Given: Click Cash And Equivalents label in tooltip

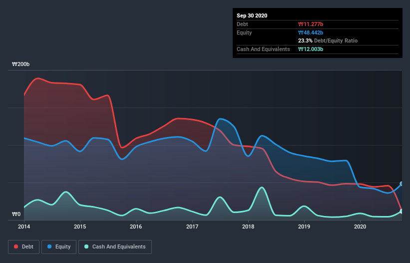Looking at the screenshot, I should click(263, 49).
